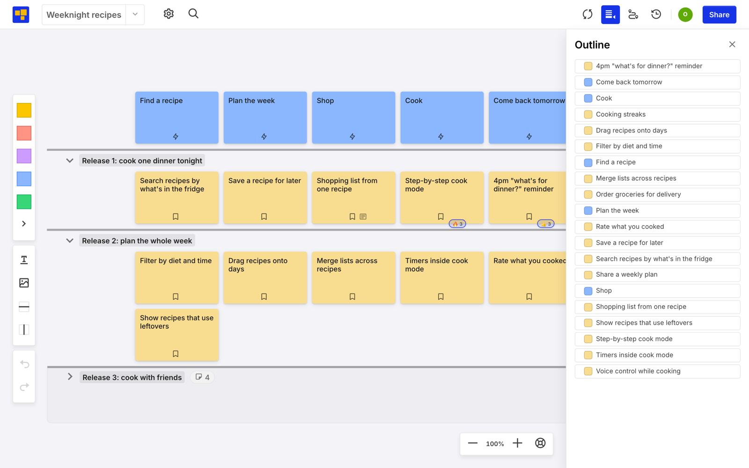Select Cooking streaks in the Outline
749x468 pixels.
click(x=657, y=114)
